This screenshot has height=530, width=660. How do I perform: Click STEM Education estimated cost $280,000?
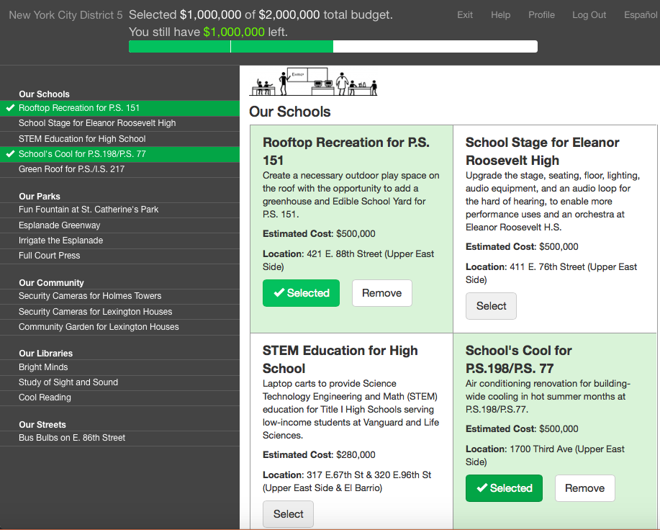click(x=356, y=455)
